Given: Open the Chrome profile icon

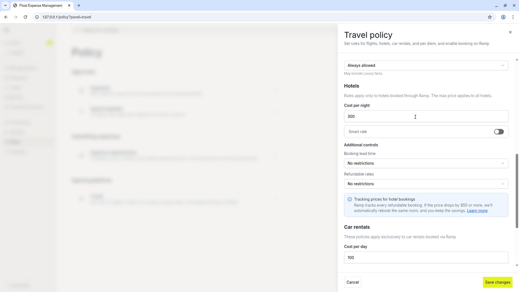Looking at the screenshot, I should (x=503, y=17).
